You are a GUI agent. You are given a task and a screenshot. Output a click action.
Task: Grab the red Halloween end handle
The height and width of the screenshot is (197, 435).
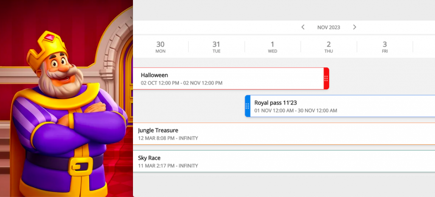pos(326,79)
